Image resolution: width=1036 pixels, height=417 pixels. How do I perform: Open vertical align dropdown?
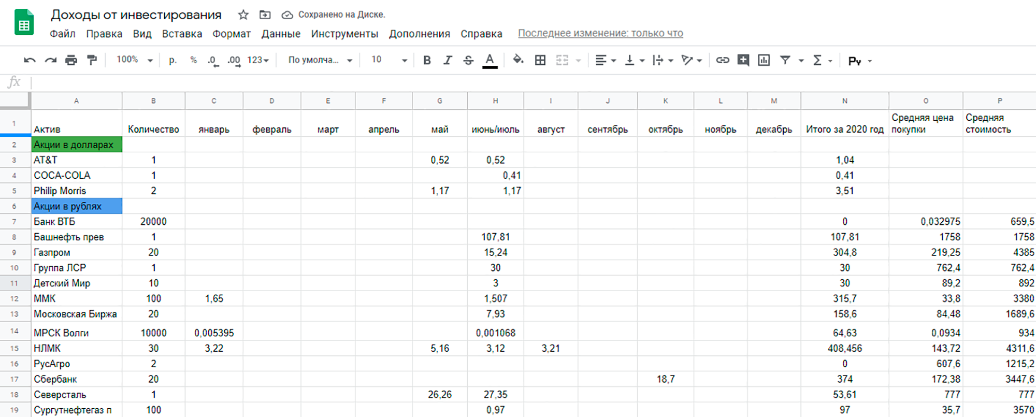[x=634, y=60]
